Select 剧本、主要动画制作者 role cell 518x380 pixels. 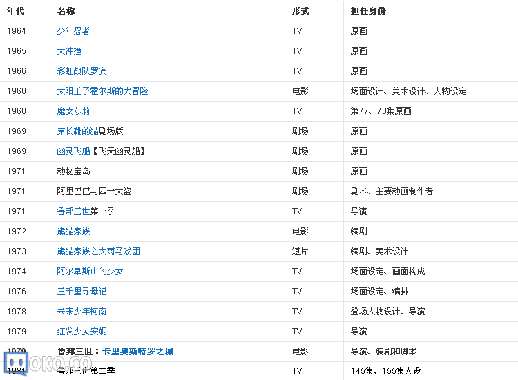[x=392, y=191]
